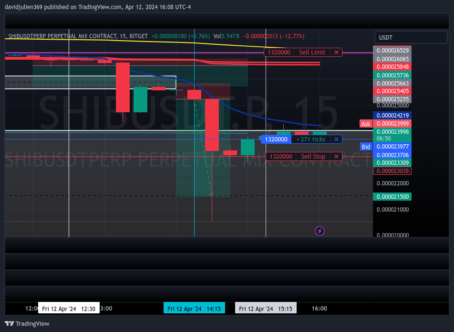The image size is (454, 332).
Task: Click the gray 0.000025255 price label
Action: click(x=392, y=99)
